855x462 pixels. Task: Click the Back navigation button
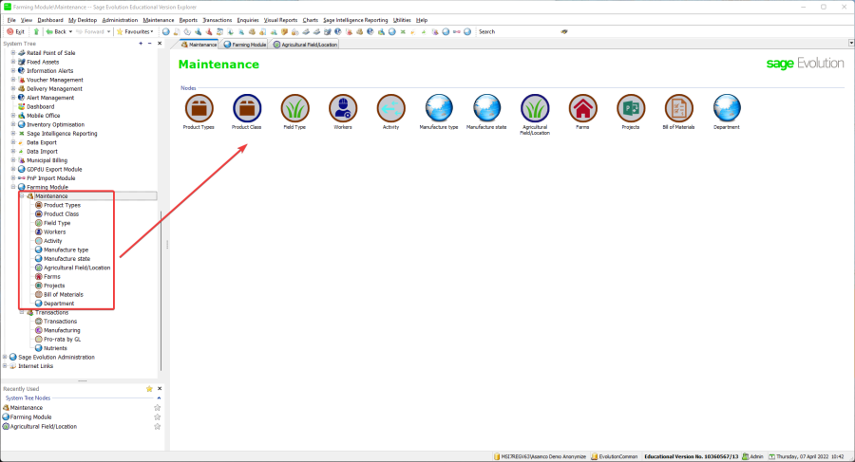(57, 31)
